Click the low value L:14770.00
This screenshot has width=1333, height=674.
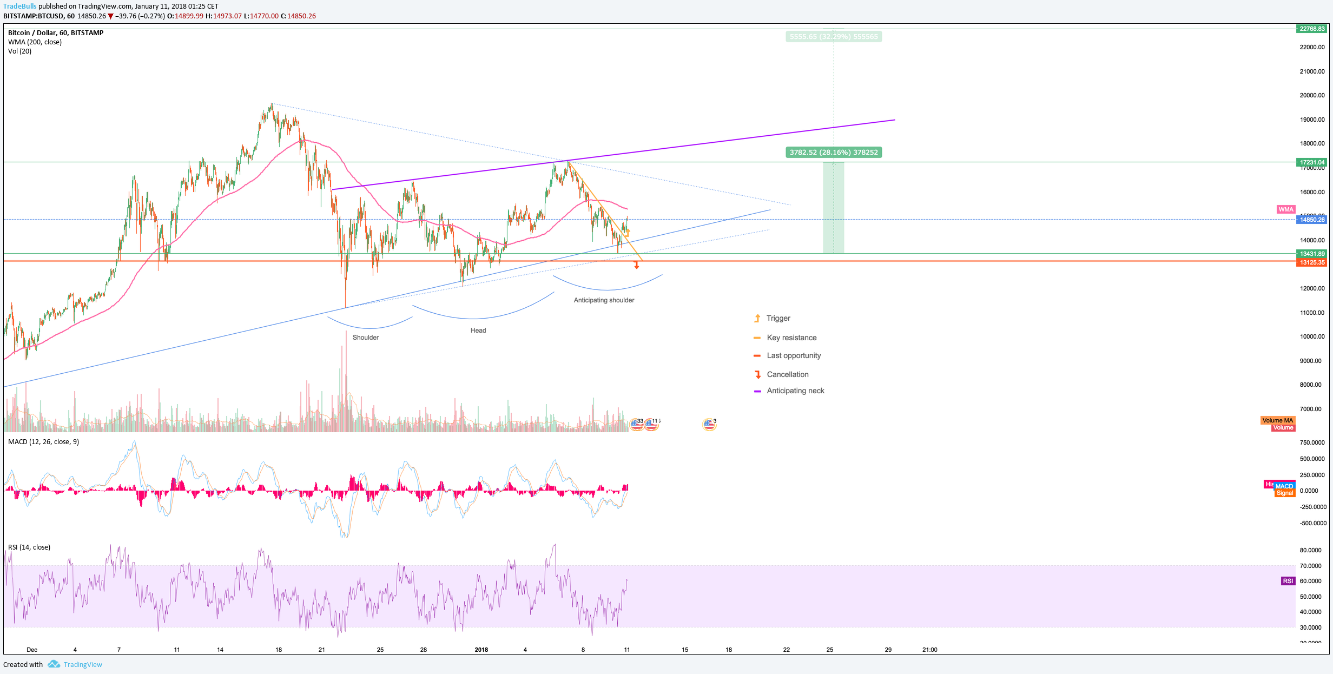pos(261,16)
